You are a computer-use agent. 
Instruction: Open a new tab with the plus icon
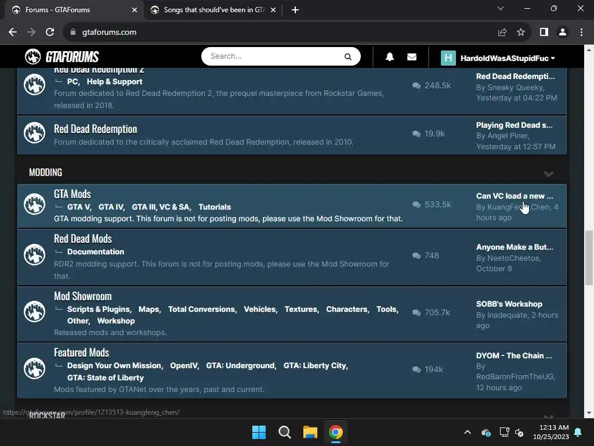[x=295, y=10]
